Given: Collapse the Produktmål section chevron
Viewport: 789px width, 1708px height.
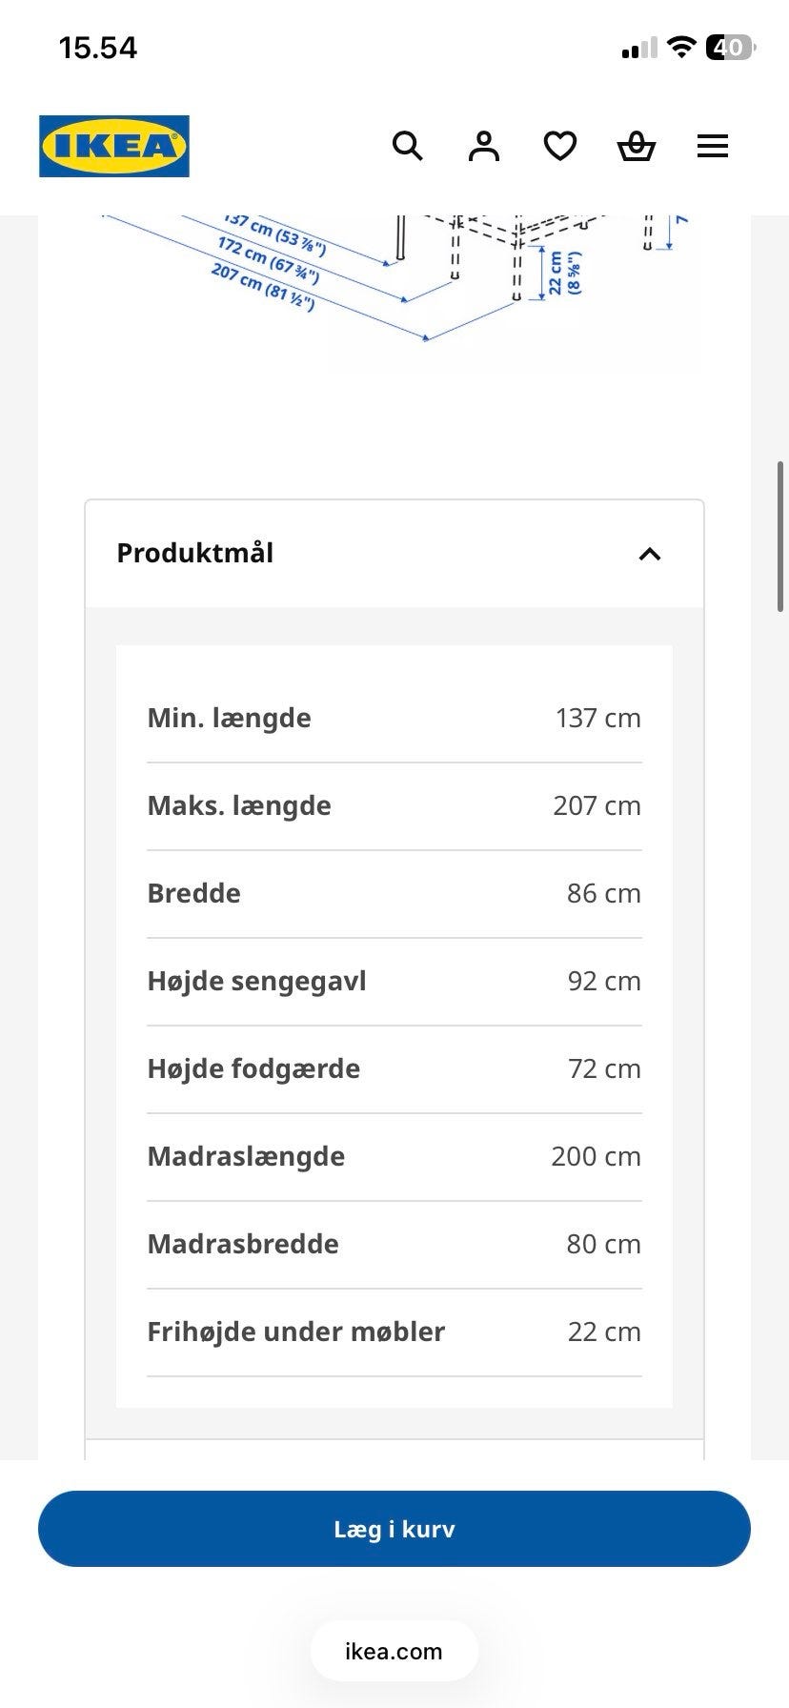Looking at the screenshot, I should [x=650, y=554].
